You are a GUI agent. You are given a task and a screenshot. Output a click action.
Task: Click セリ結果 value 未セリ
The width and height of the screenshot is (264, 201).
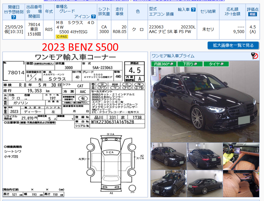(208, 29)
